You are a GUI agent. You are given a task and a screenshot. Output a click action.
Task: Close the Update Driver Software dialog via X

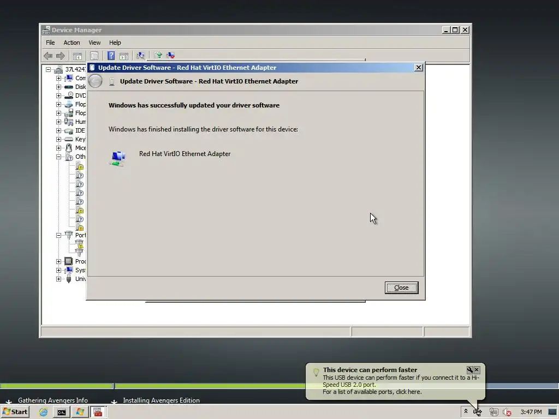coord(419,67)
